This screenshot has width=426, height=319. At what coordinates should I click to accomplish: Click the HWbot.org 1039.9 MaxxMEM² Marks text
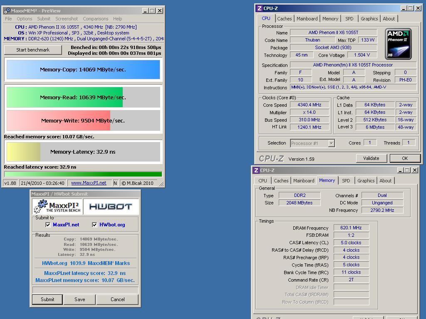(86, 263)
